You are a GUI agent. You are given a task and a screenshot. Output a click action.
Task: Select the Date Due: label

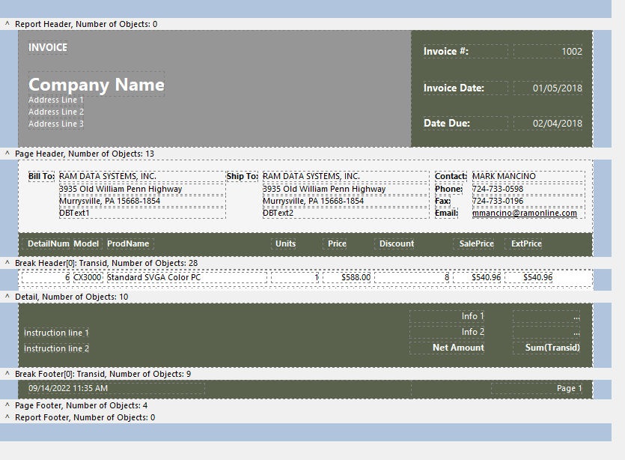[x=466, y=123]
